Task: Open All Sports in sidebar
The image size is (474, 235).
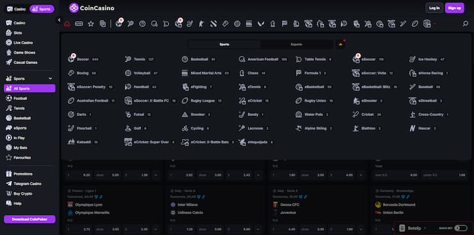Action: coord(29,88)
